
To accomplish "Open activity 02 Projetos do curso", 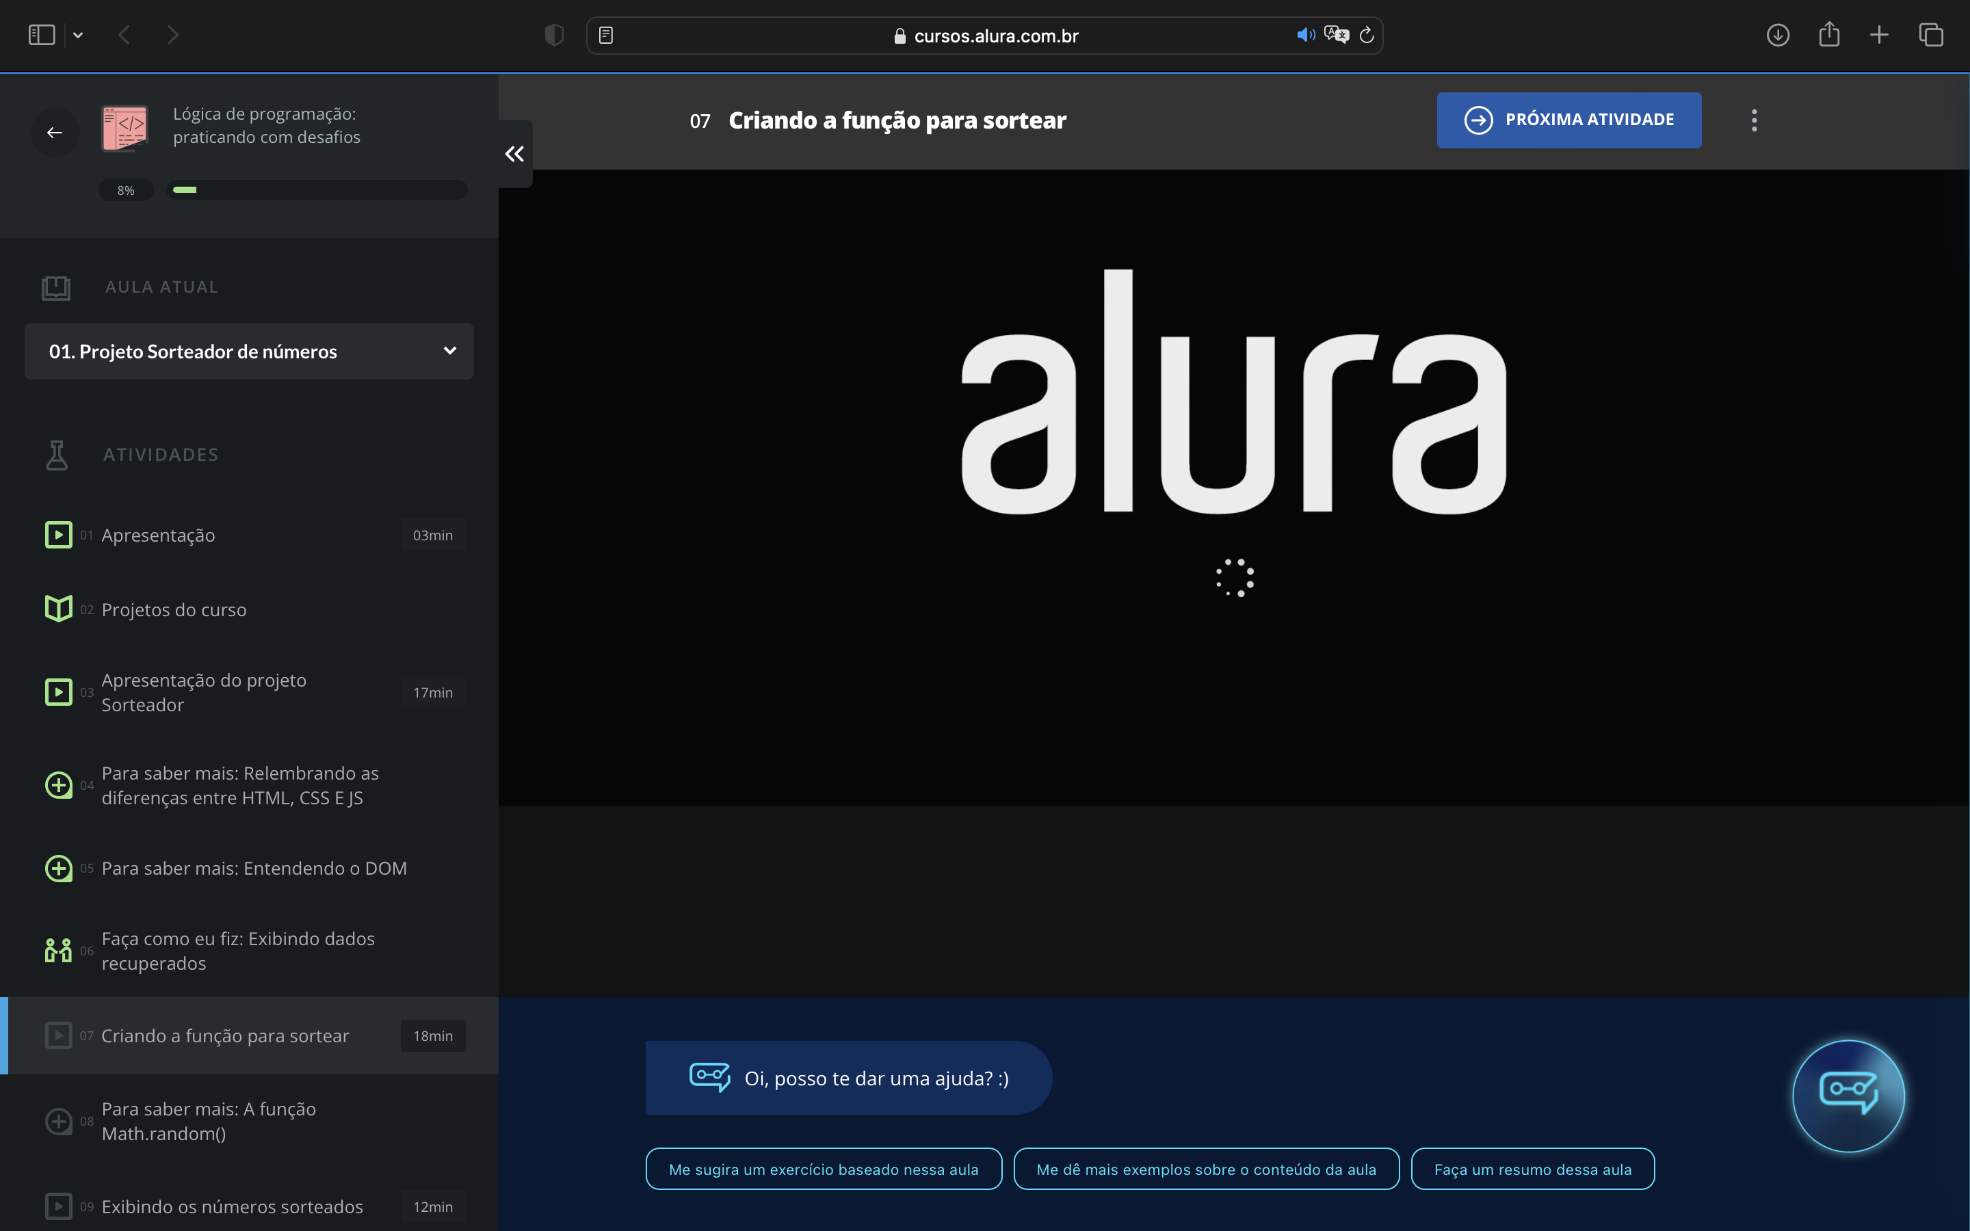I will point(249,610).
